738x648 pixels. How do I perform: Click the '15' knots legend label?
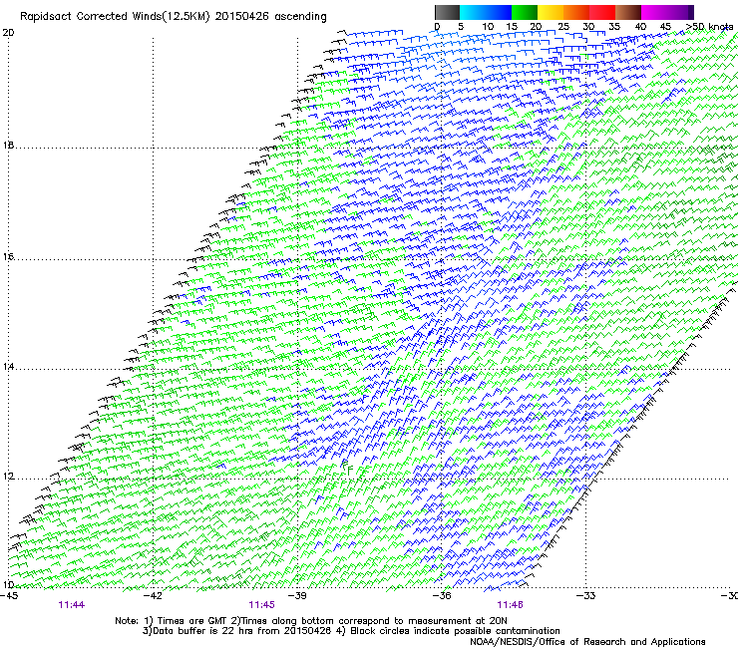click(x=512, y=27)
